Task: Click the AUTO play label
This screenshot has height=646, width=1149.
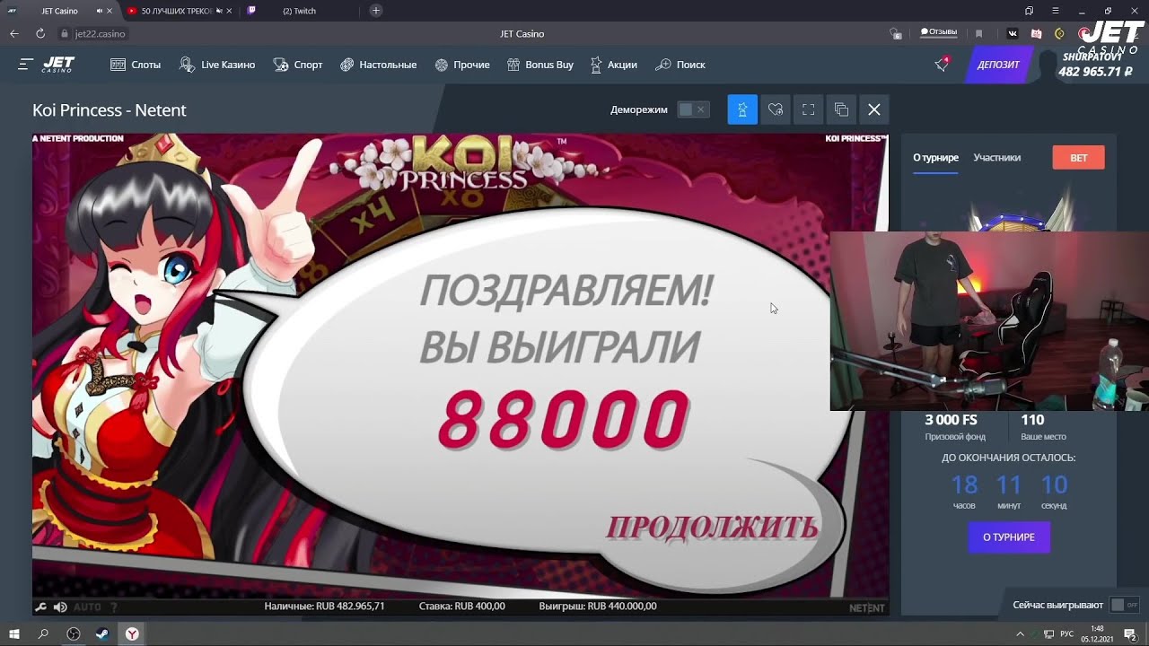Action: (87, 607)
